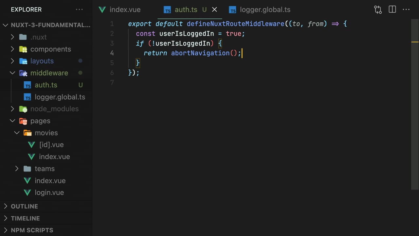The image size is (419, 236).
Task: Expand the node_modules folder chevron
Action: pos(12,109)
